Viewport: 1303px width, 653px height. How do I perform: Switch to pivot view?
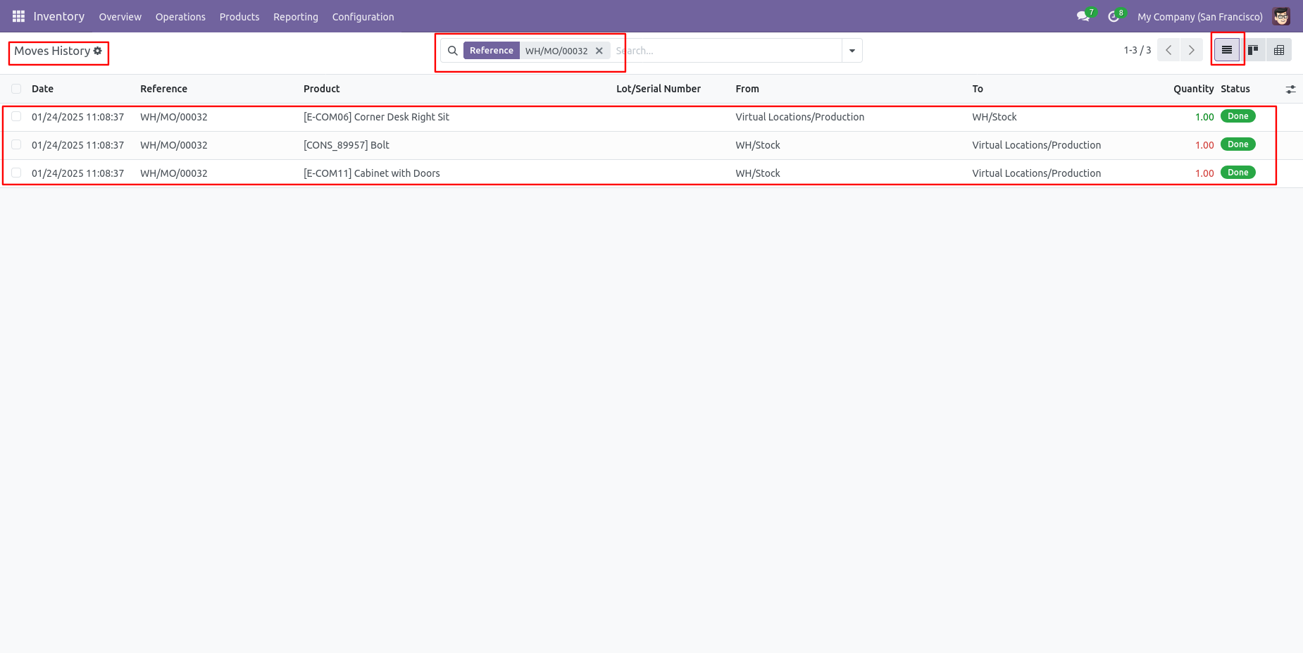point(1279,50)
